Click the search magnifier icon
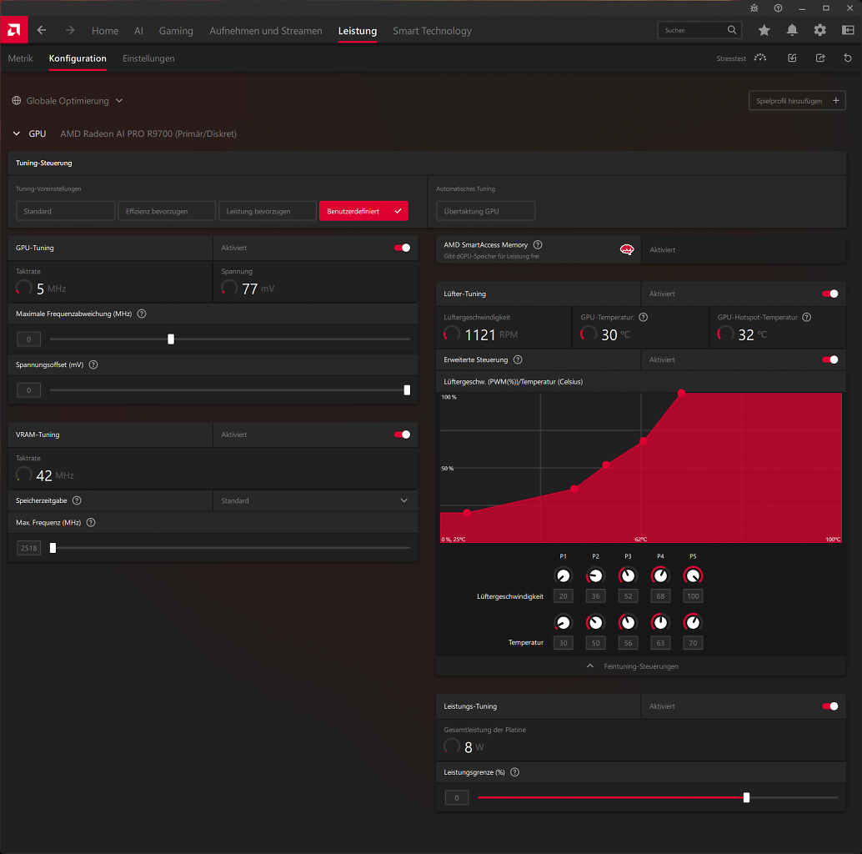 point(732,30)
